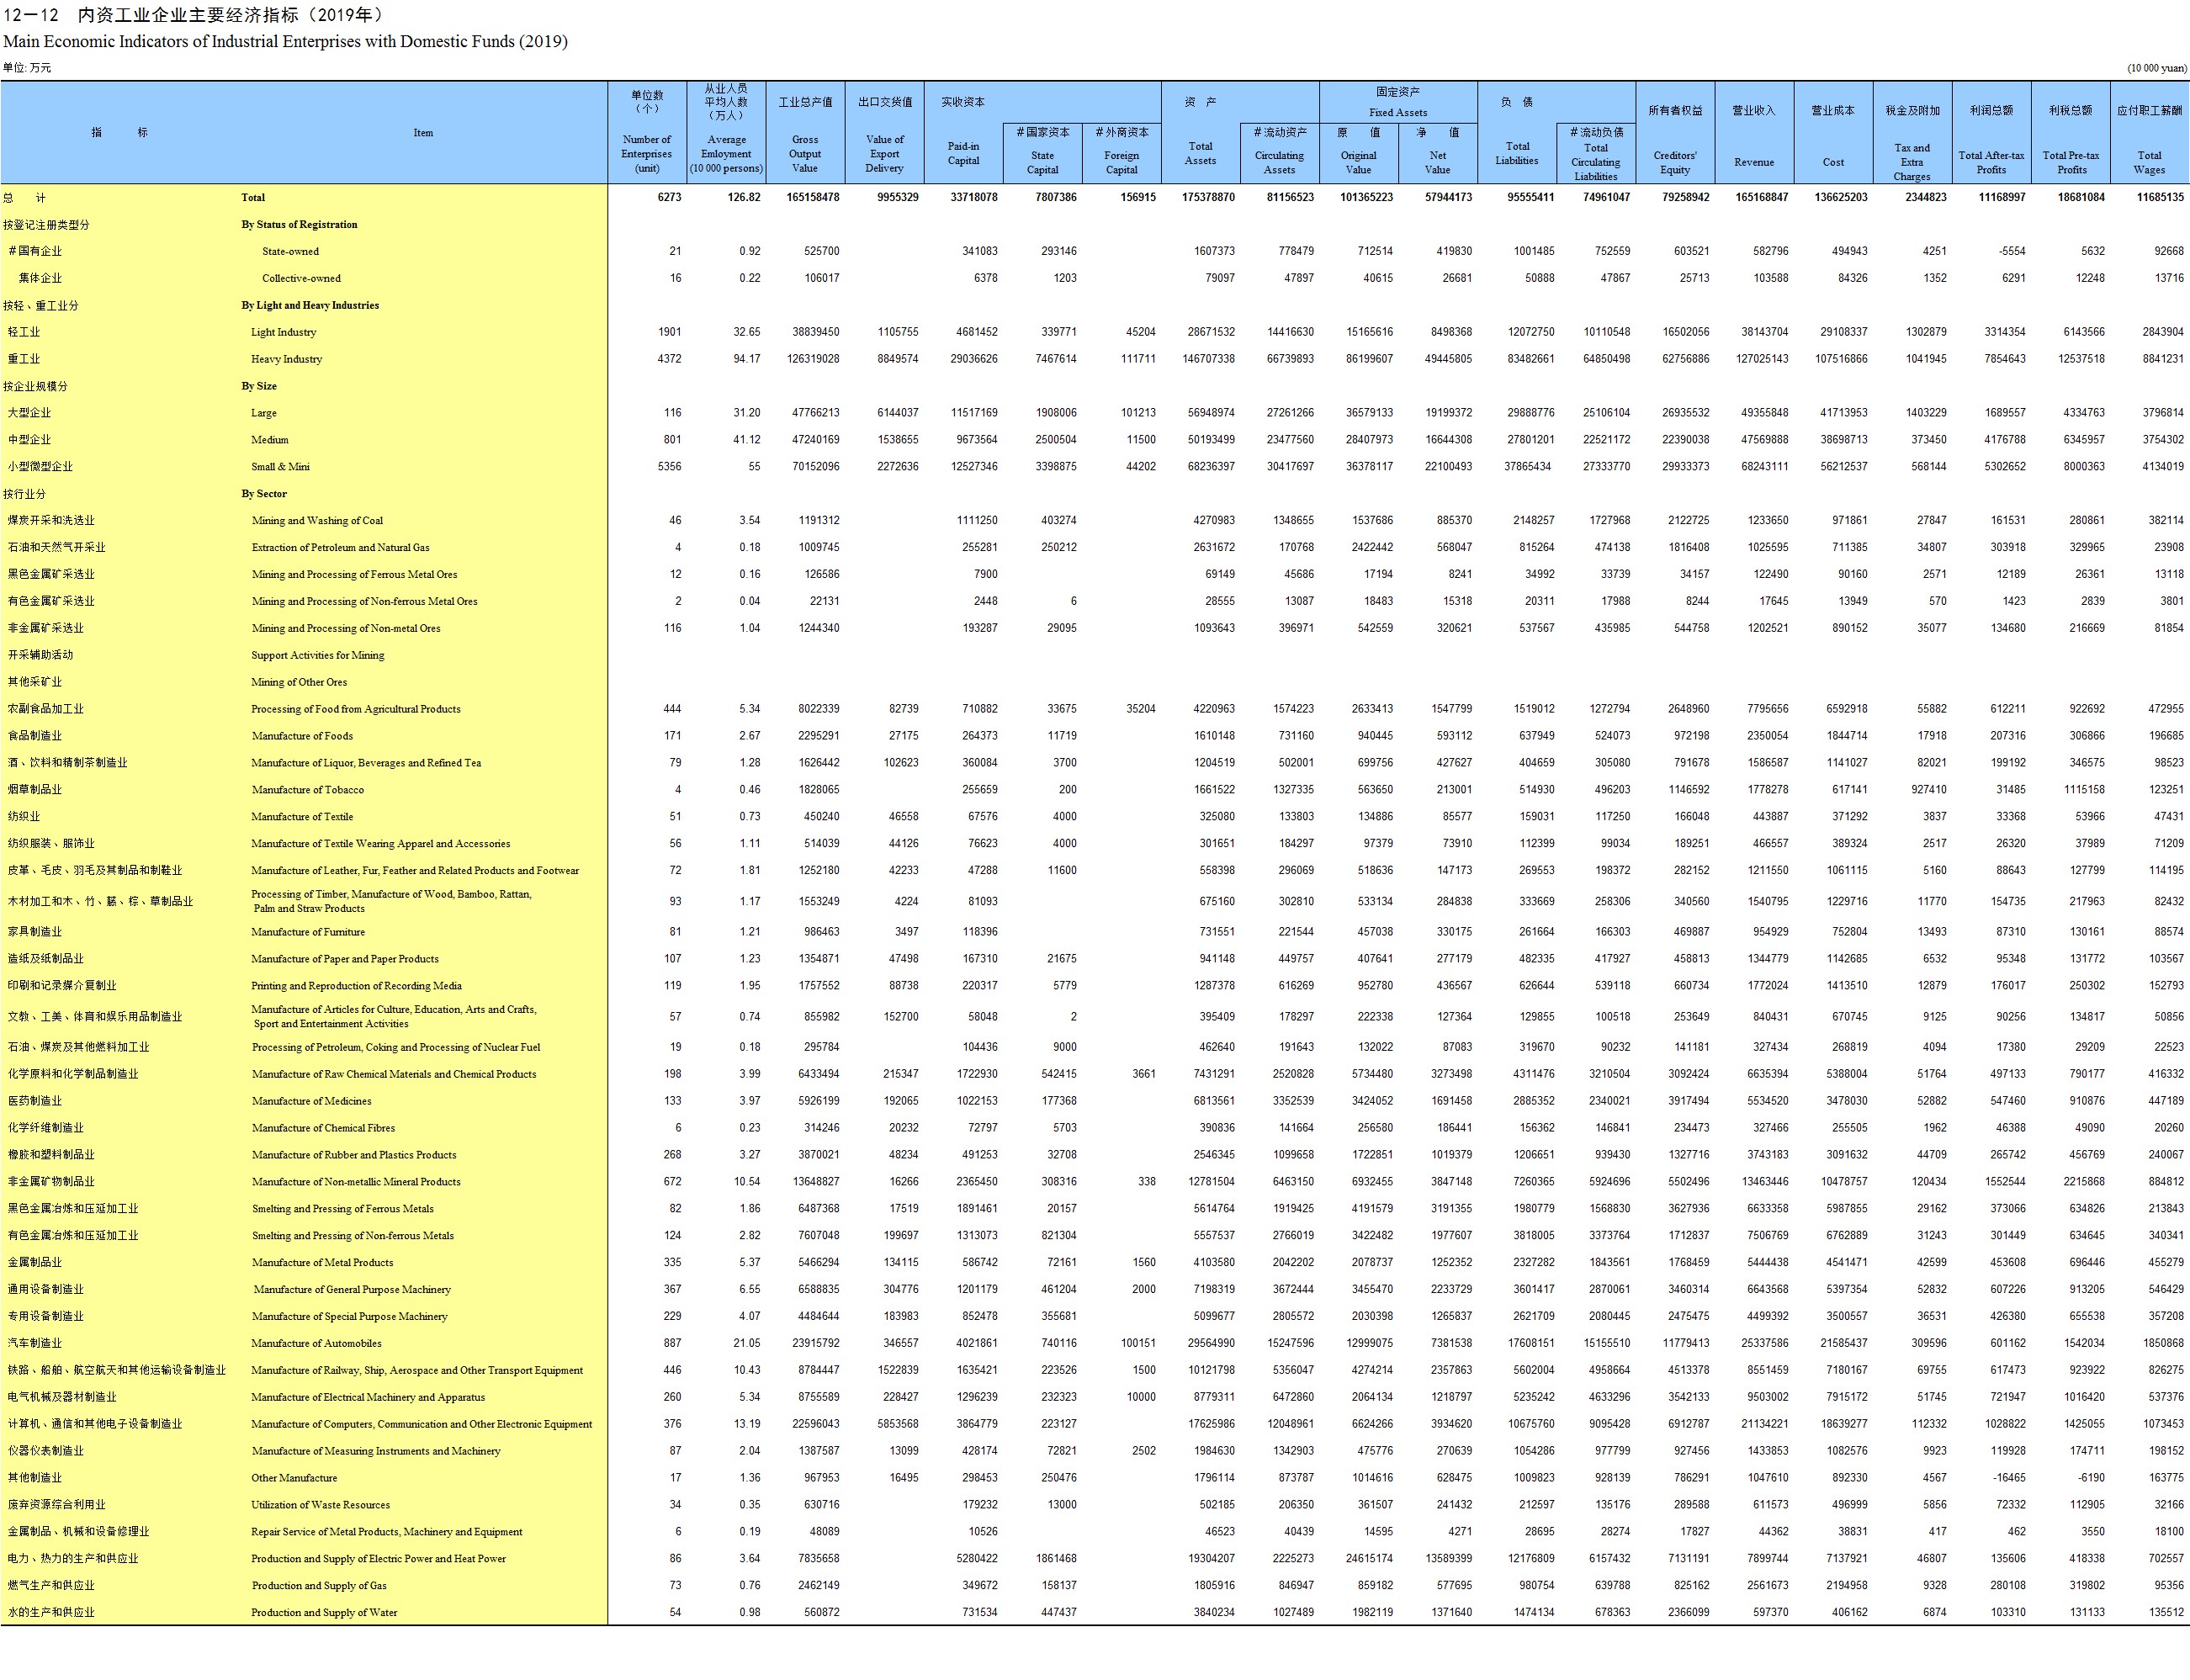Select 'Production and Supply of Water' row
Viewport: 2190px width, 1680px height.
324,1613
